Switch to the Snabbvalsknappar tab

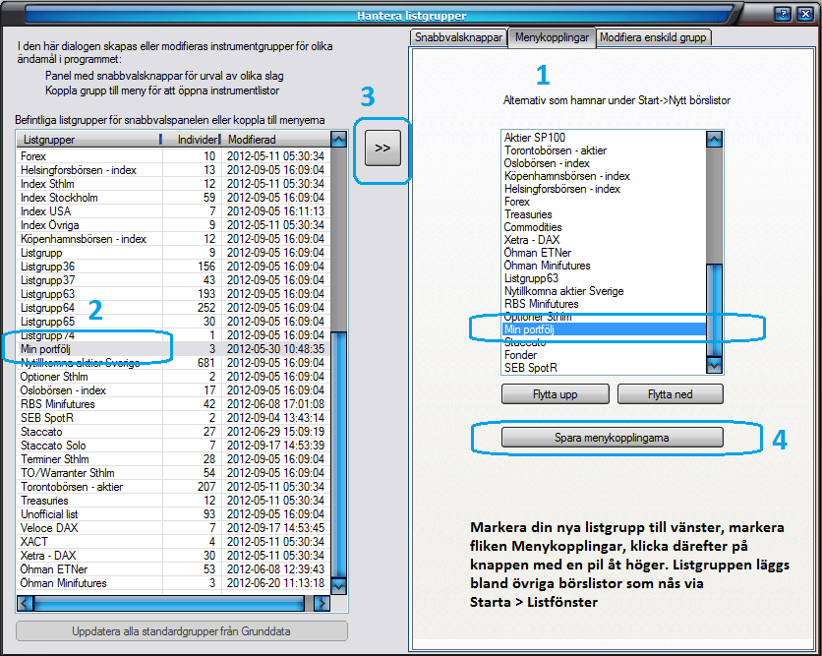point(458,37)
